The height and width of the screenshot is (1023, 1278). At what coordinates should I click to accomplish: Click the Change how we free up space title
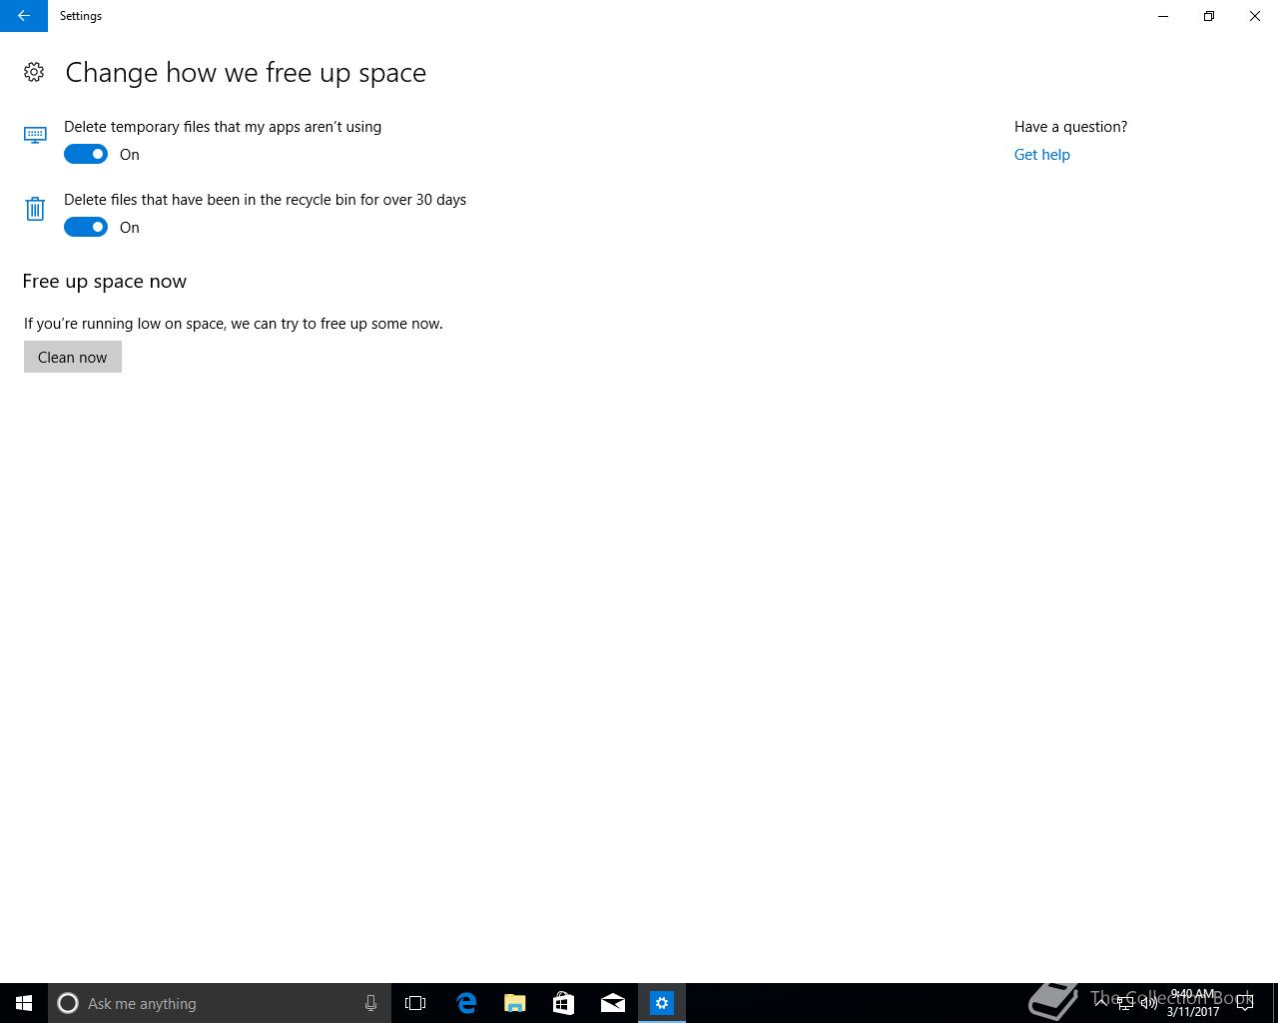click(246, 73)
